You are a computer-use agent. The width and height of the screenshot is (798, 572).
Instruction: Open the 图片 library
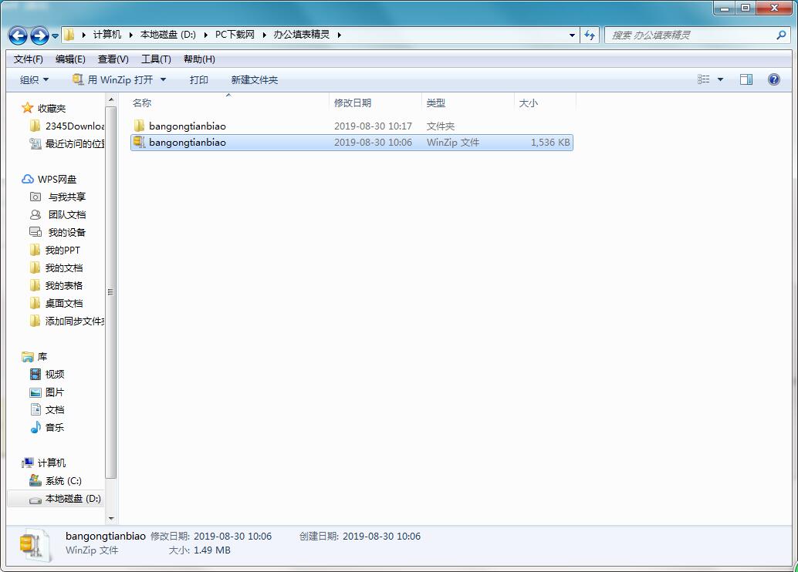coord(47,392)
